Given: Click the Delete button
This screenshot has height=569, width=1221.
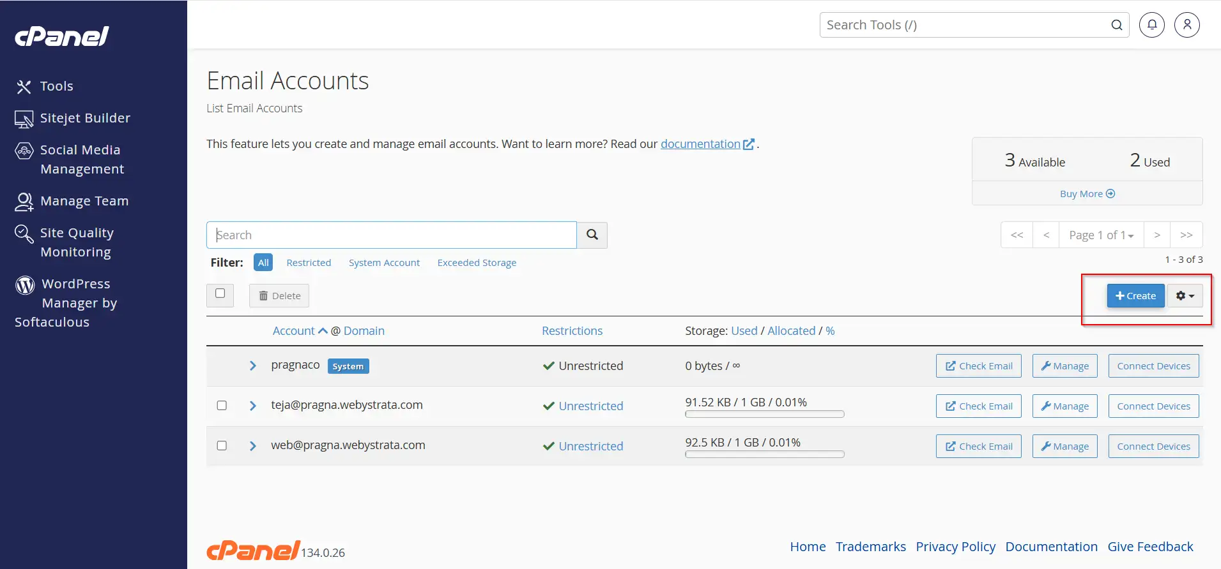Looking at the screenshot, I should (x=279, y=296).
